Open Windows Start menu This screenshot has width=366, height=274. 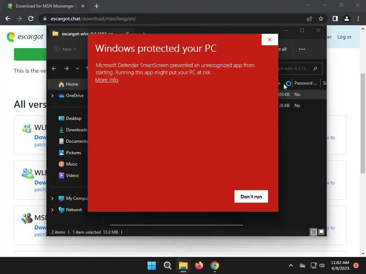(152, 265)
